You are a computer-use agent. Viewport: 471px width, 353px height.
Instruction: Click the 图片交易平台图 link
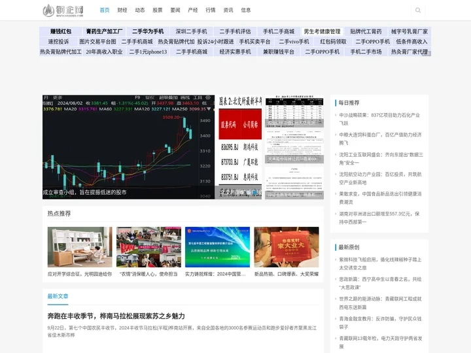pyautogui.click(x=97, y=42)
